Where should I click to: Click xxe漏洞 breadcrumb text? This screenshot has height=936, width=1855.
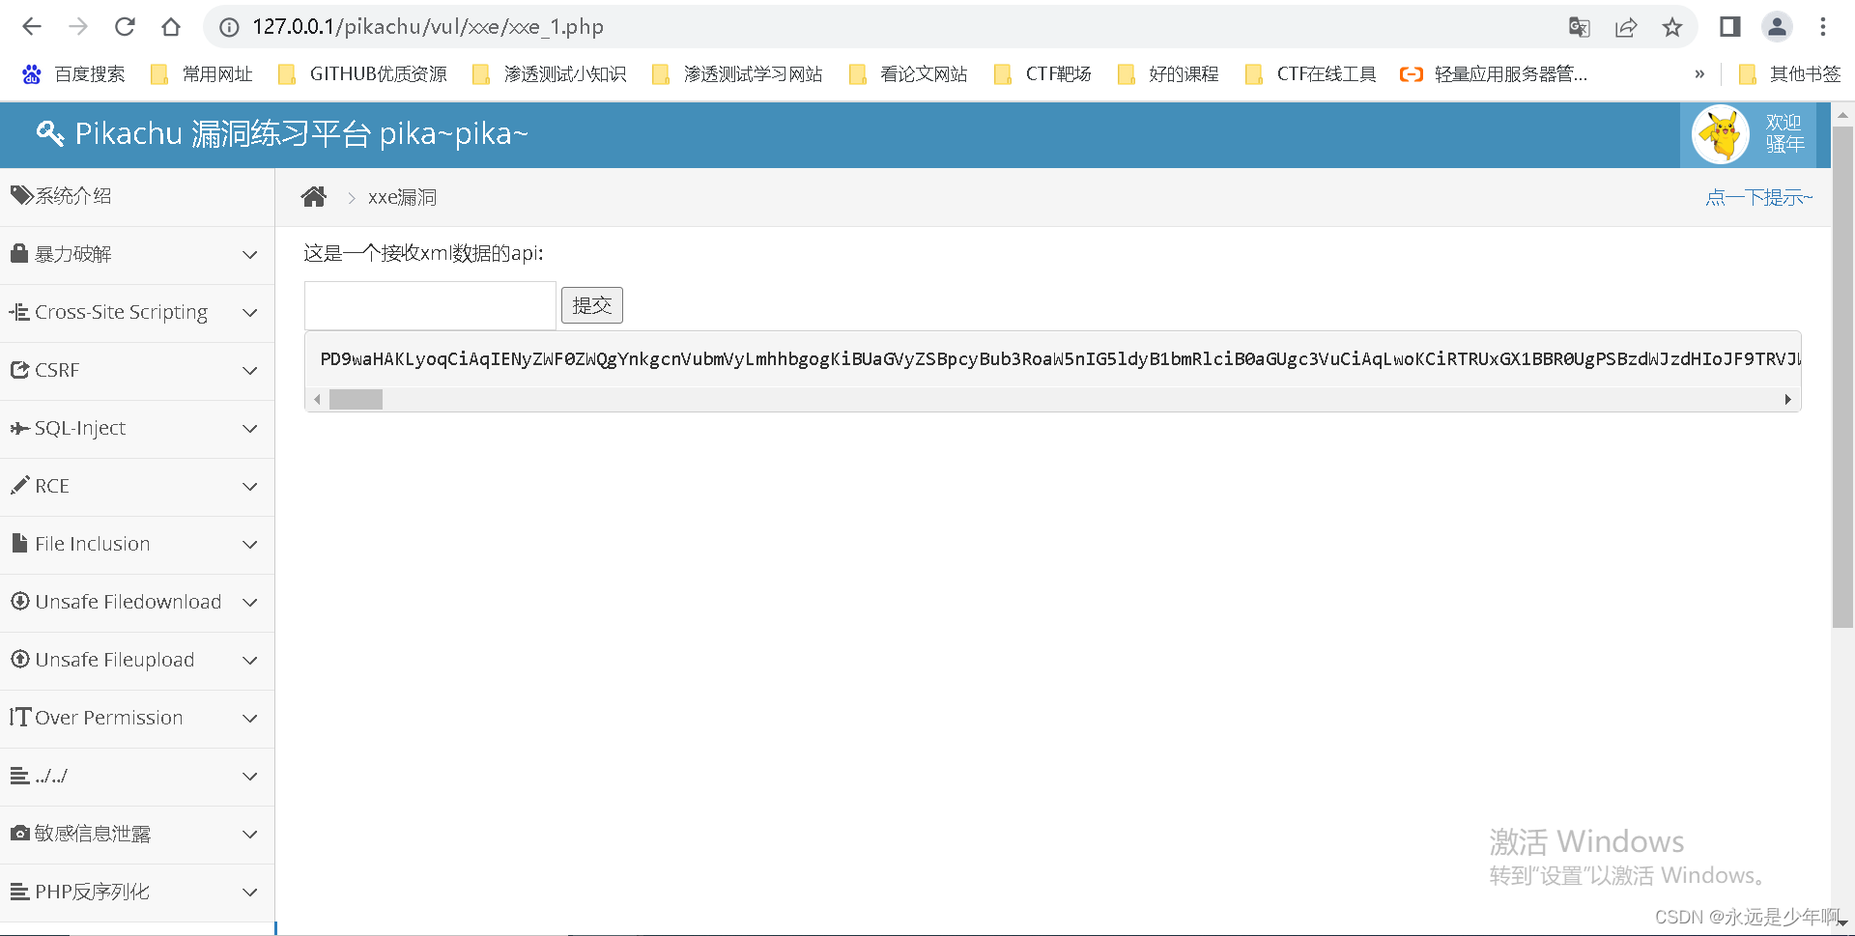pos(402,197)
